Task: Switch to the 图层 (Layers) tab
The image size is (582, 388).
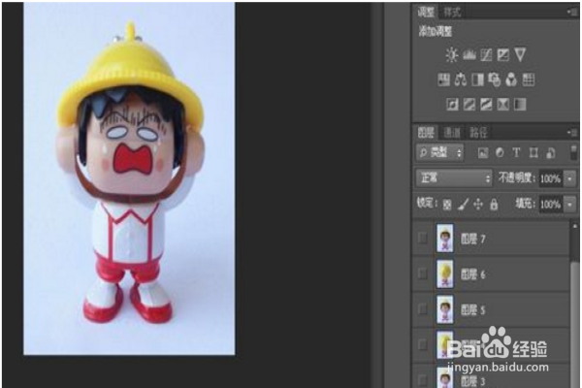Action: pos(426,132)
